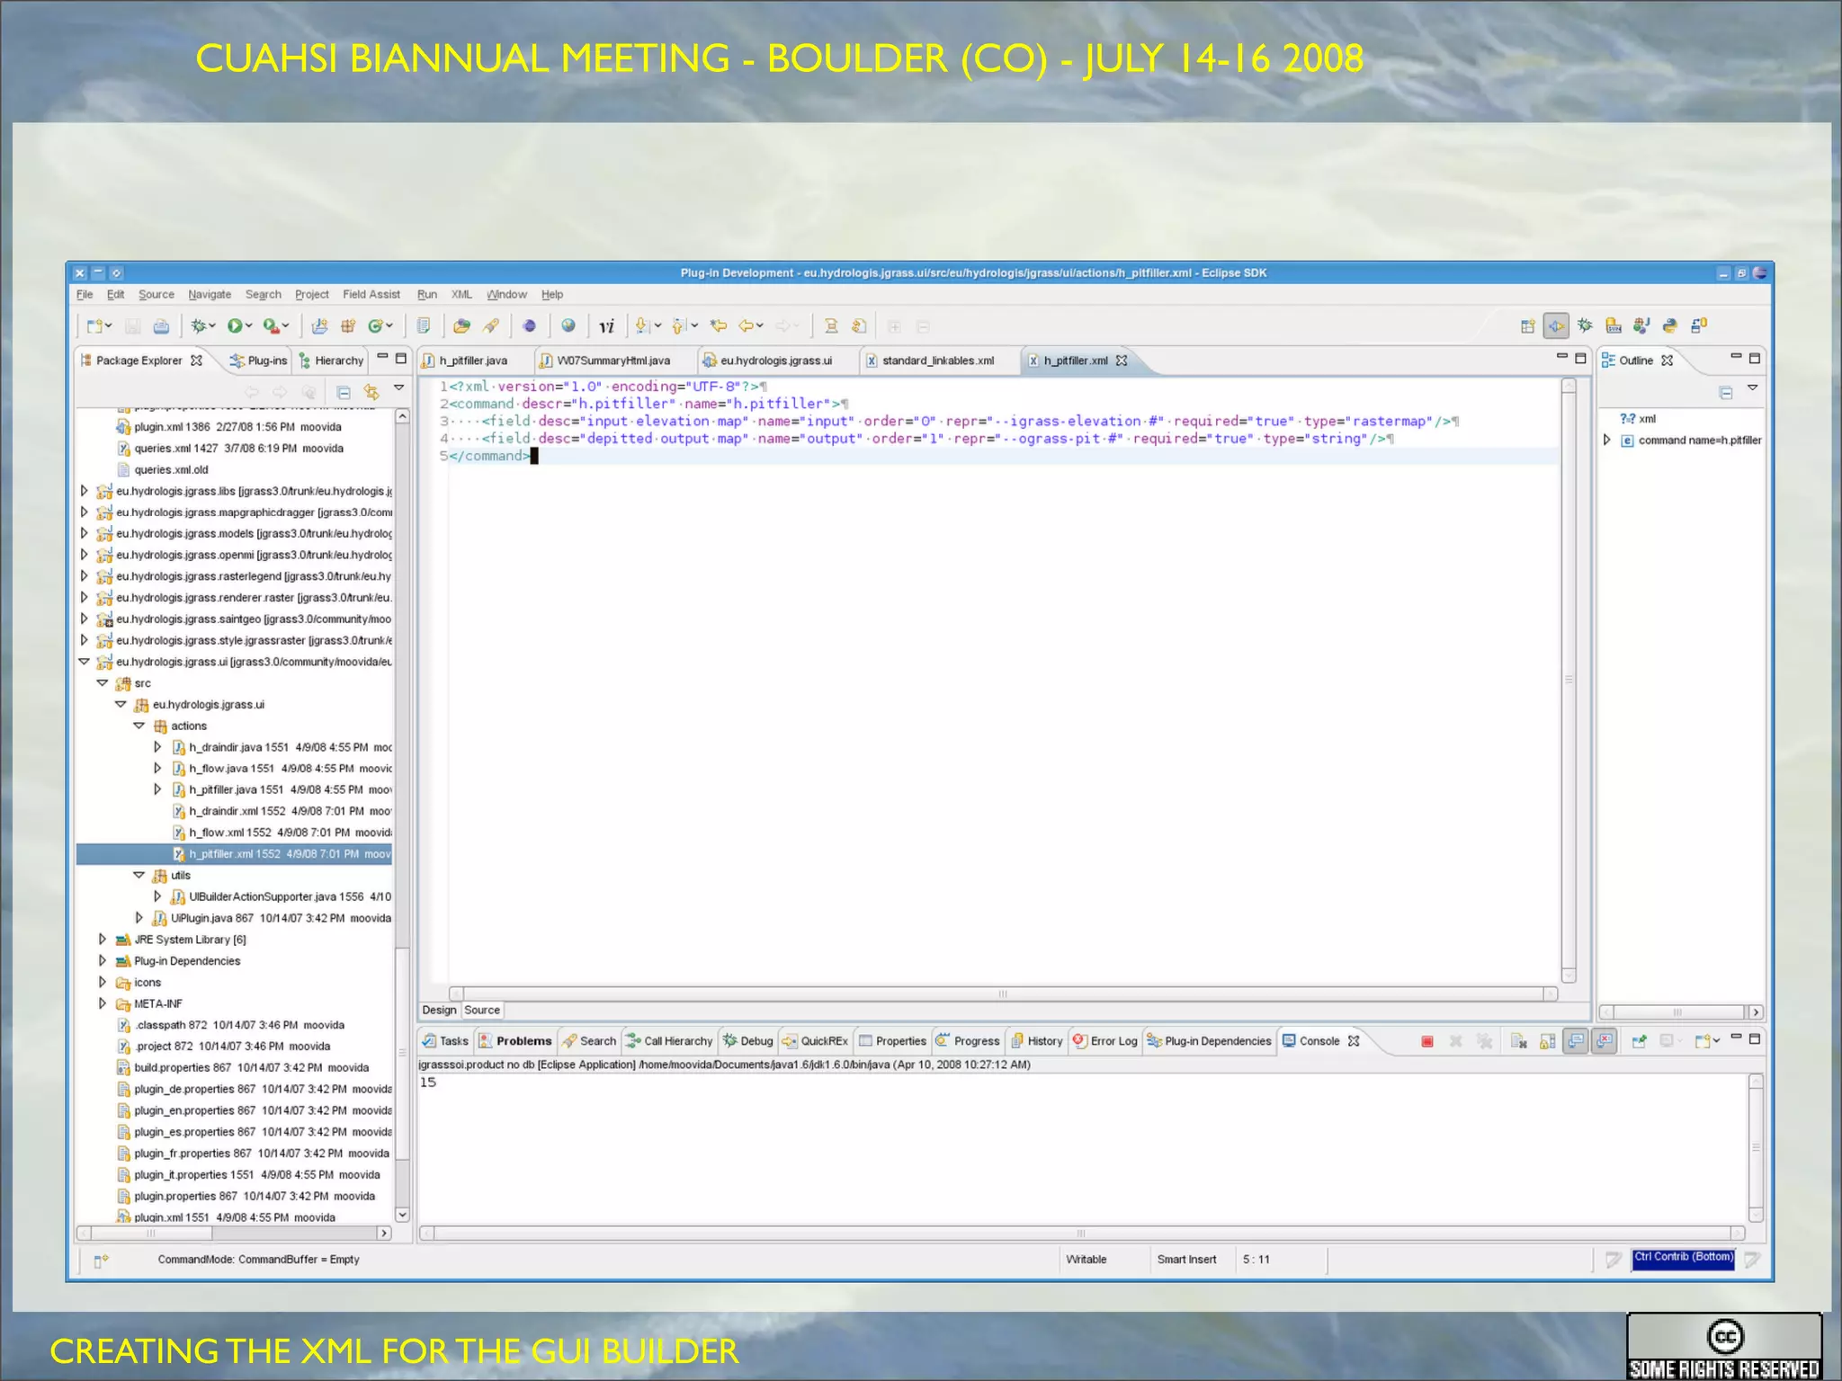Viewport: 1842px width, 1381px height.
Task: Switch to standard_linkables.xml editor tab
Action: (937, 361)
